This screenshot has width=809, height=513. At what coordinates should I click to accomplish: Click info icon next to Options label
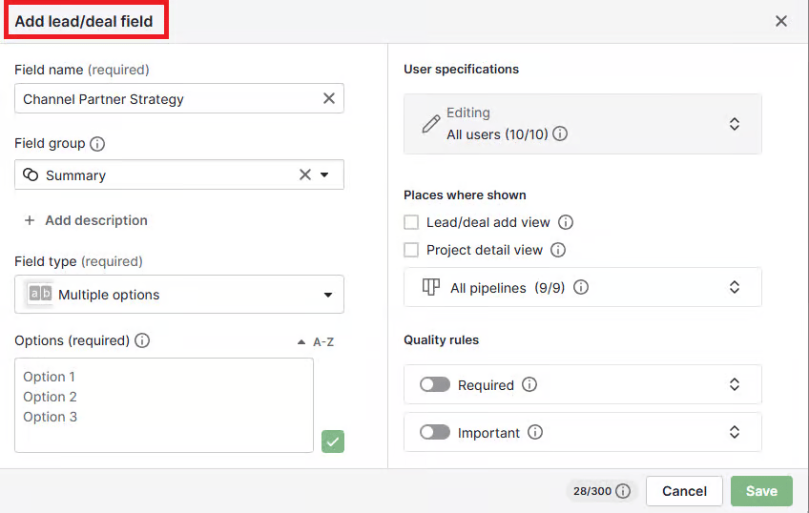(x=142, y=340)
